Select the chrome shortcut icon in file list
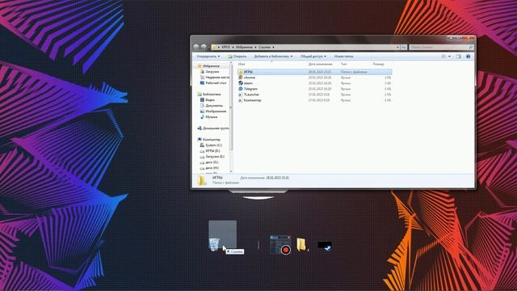Viewport: 517px width, 291px height. coord(241,78)
